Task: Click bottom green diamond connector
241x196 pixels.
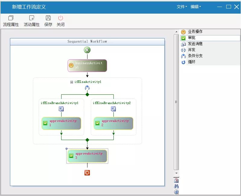Action: [x=87, y=140]
